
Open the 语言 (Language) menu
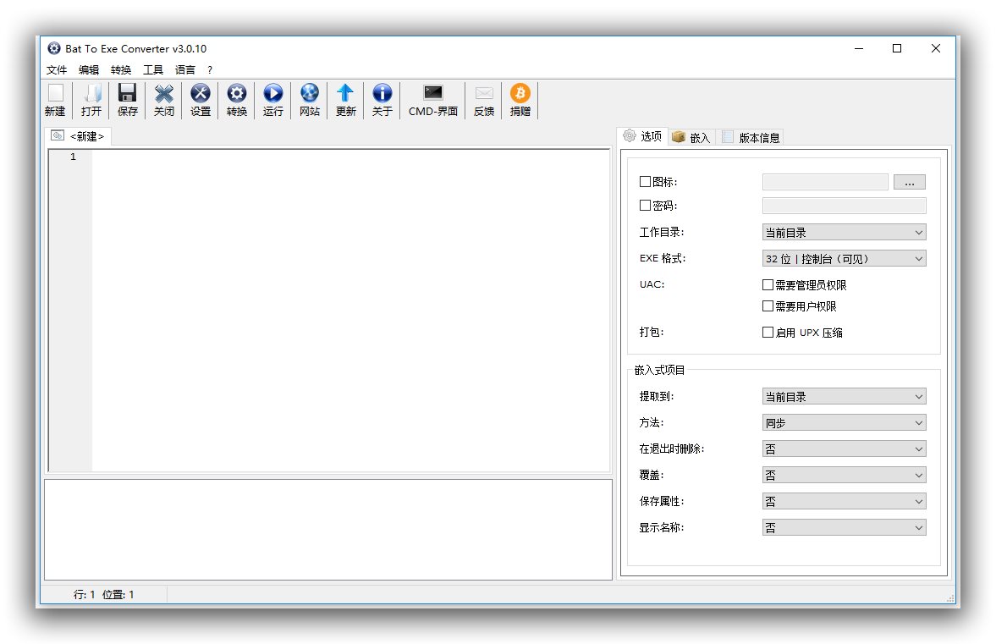click(185, 70)
